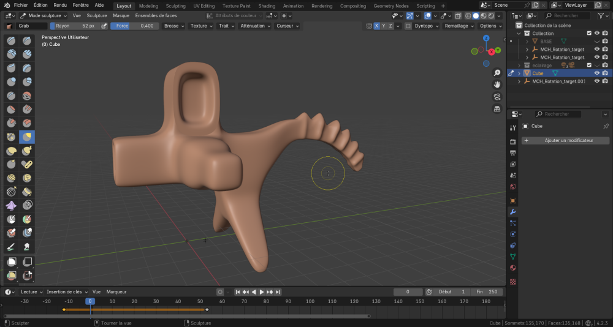Select the active Grab brush tool
613x327 pixels.
point(27,137)
